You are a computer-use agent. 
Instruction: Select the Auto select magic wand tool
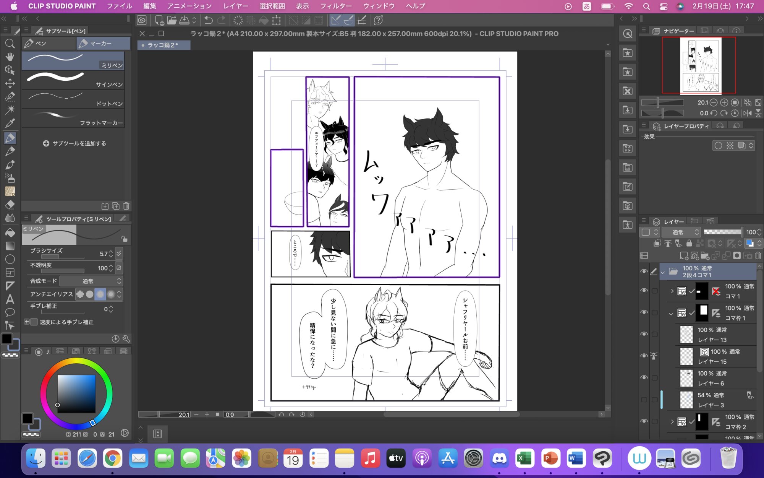[x=10, y=110]
